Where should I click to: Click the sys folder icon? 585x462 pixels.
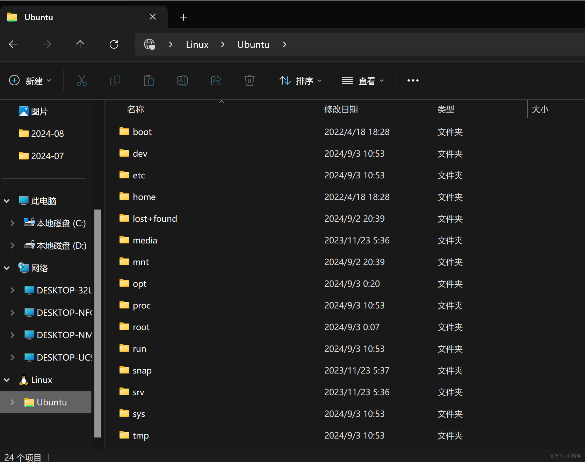tap(124, 413)
